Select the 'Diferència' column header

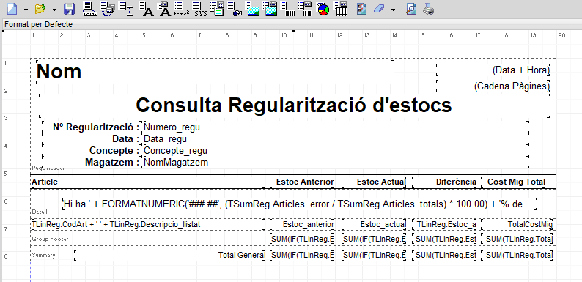(444, 182)
